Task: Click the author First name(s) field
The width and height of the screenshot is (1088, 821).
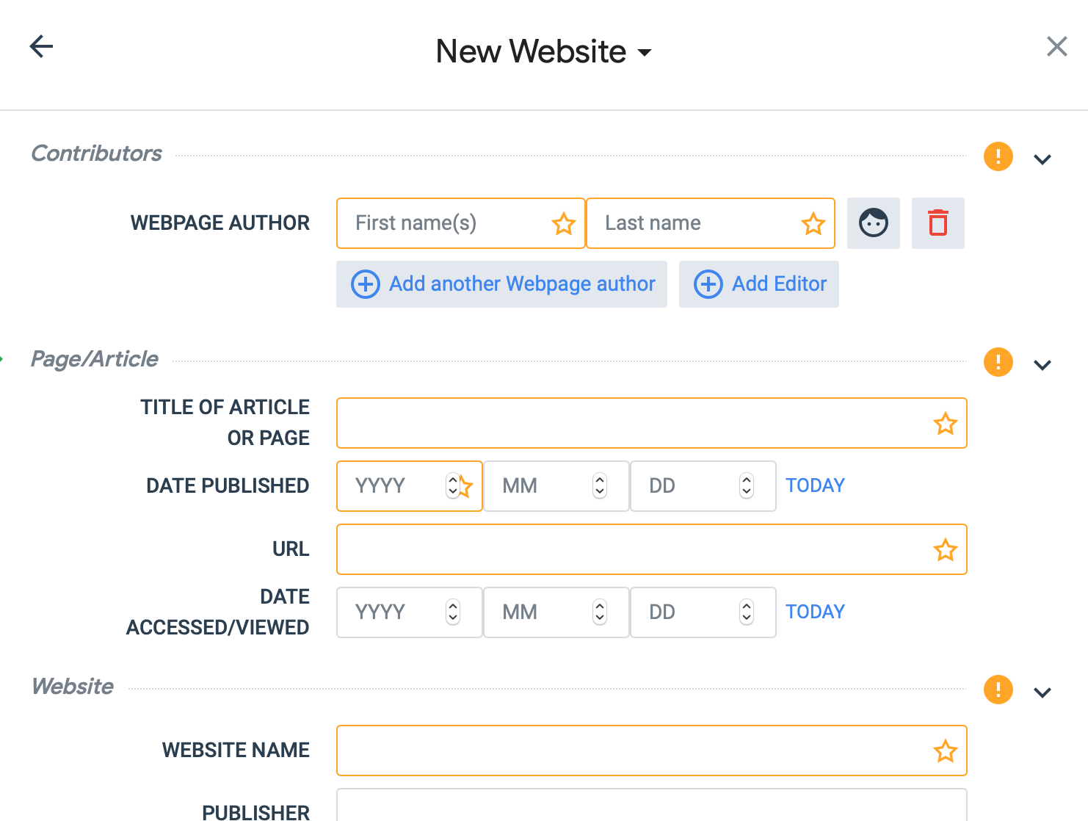Action: [x=448, y=223]
